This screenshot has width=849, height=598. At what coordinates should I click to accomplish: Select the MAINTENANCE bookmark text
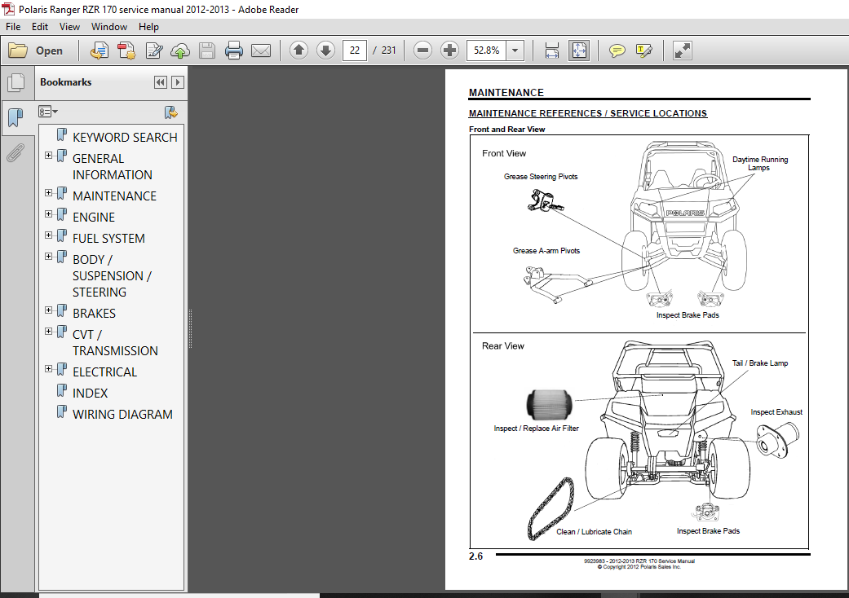tap(114, 196)
